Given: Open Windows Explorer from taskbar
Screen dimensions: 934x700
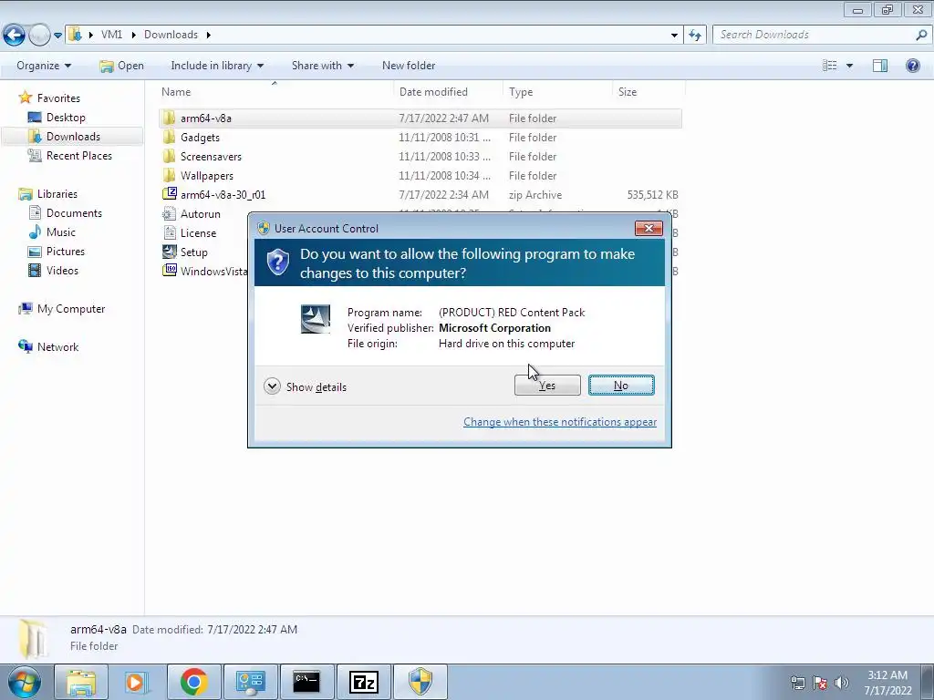Looking at the screenshot, I should (x=80, y=682).
